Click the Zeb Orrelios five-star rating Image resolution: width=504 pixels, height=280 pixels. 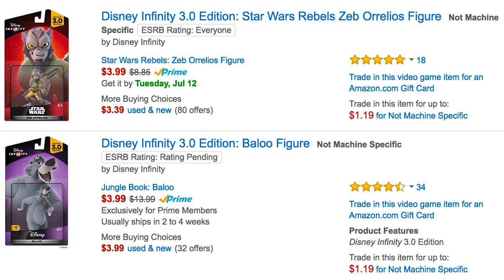[377, 60]
